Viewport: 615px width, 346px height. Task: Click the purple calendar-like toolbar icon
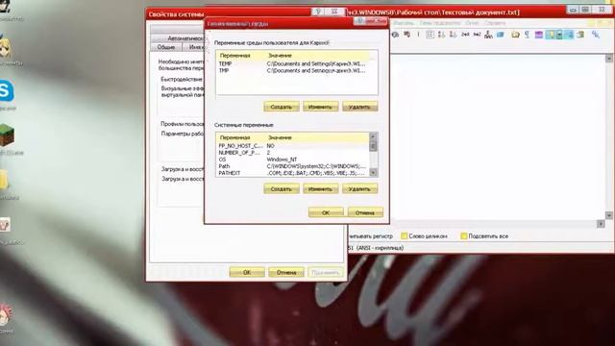[x=539, y=35]
